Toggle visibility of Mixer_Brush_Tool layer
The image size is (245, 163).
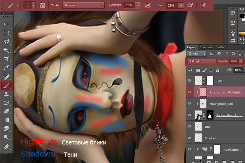189,103
